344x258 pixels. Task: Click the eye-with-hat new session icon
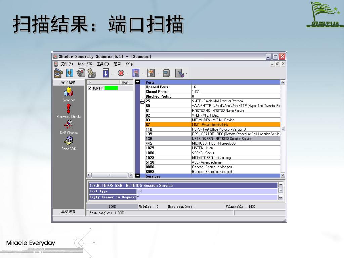click(58, 73)
